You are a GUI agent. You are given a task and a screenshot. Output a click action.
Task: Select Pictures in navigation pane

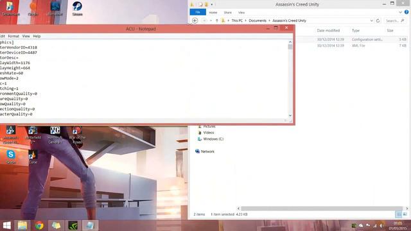[x=209, y=126]
